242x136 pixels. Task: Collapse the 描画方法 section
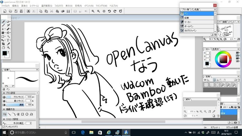tap(4, 109)
